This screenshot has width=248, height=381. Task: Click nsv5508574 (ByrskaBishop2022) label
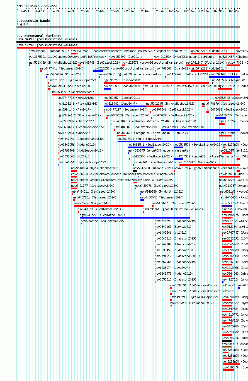(198, 145)
